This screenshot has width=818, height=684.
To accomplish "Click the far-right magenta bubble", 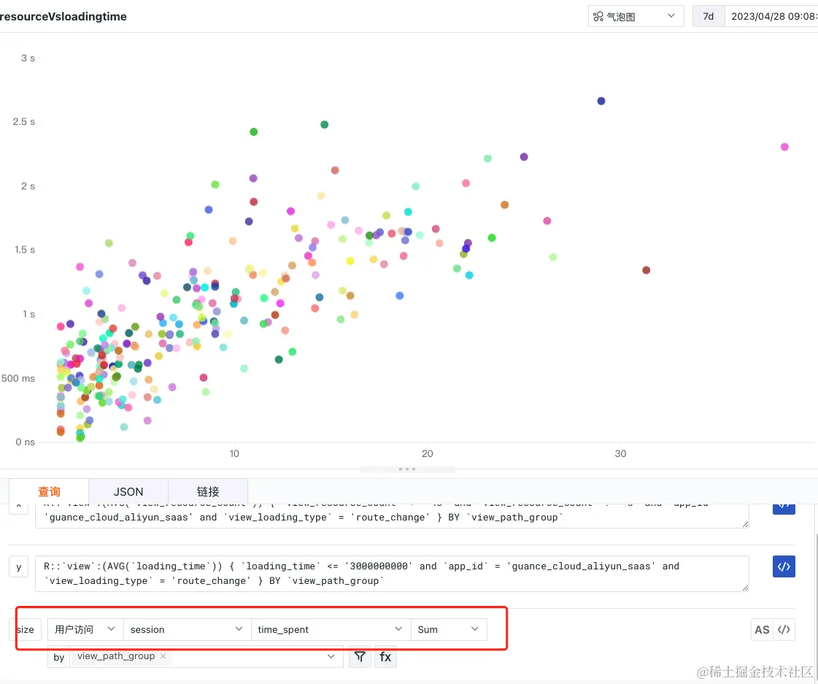I will coord(784,147).
